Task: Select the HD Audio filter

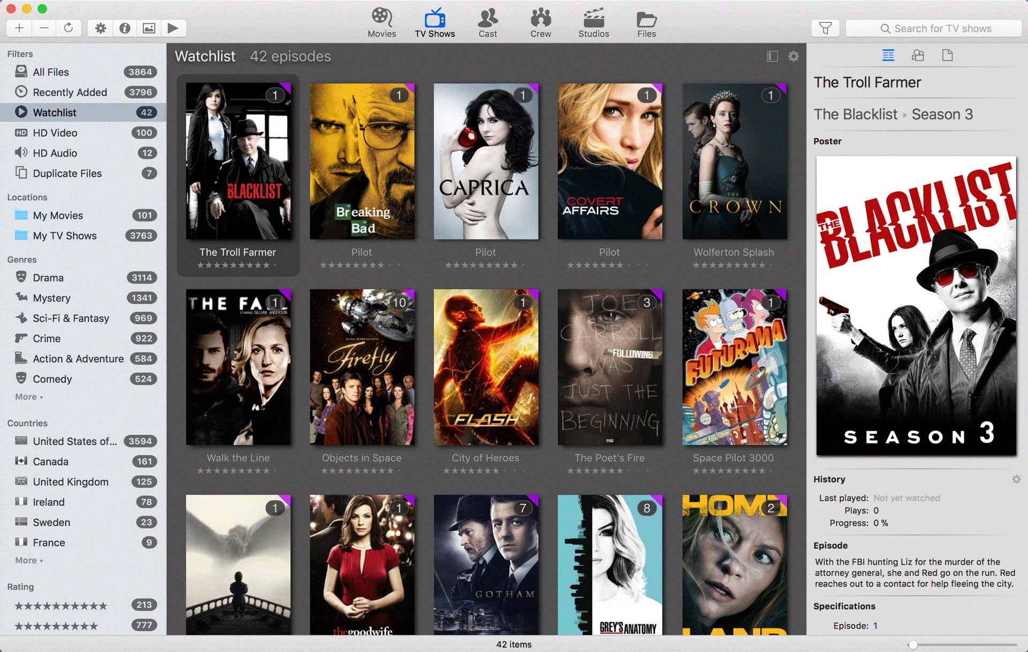Action: [x=83, y=153]
